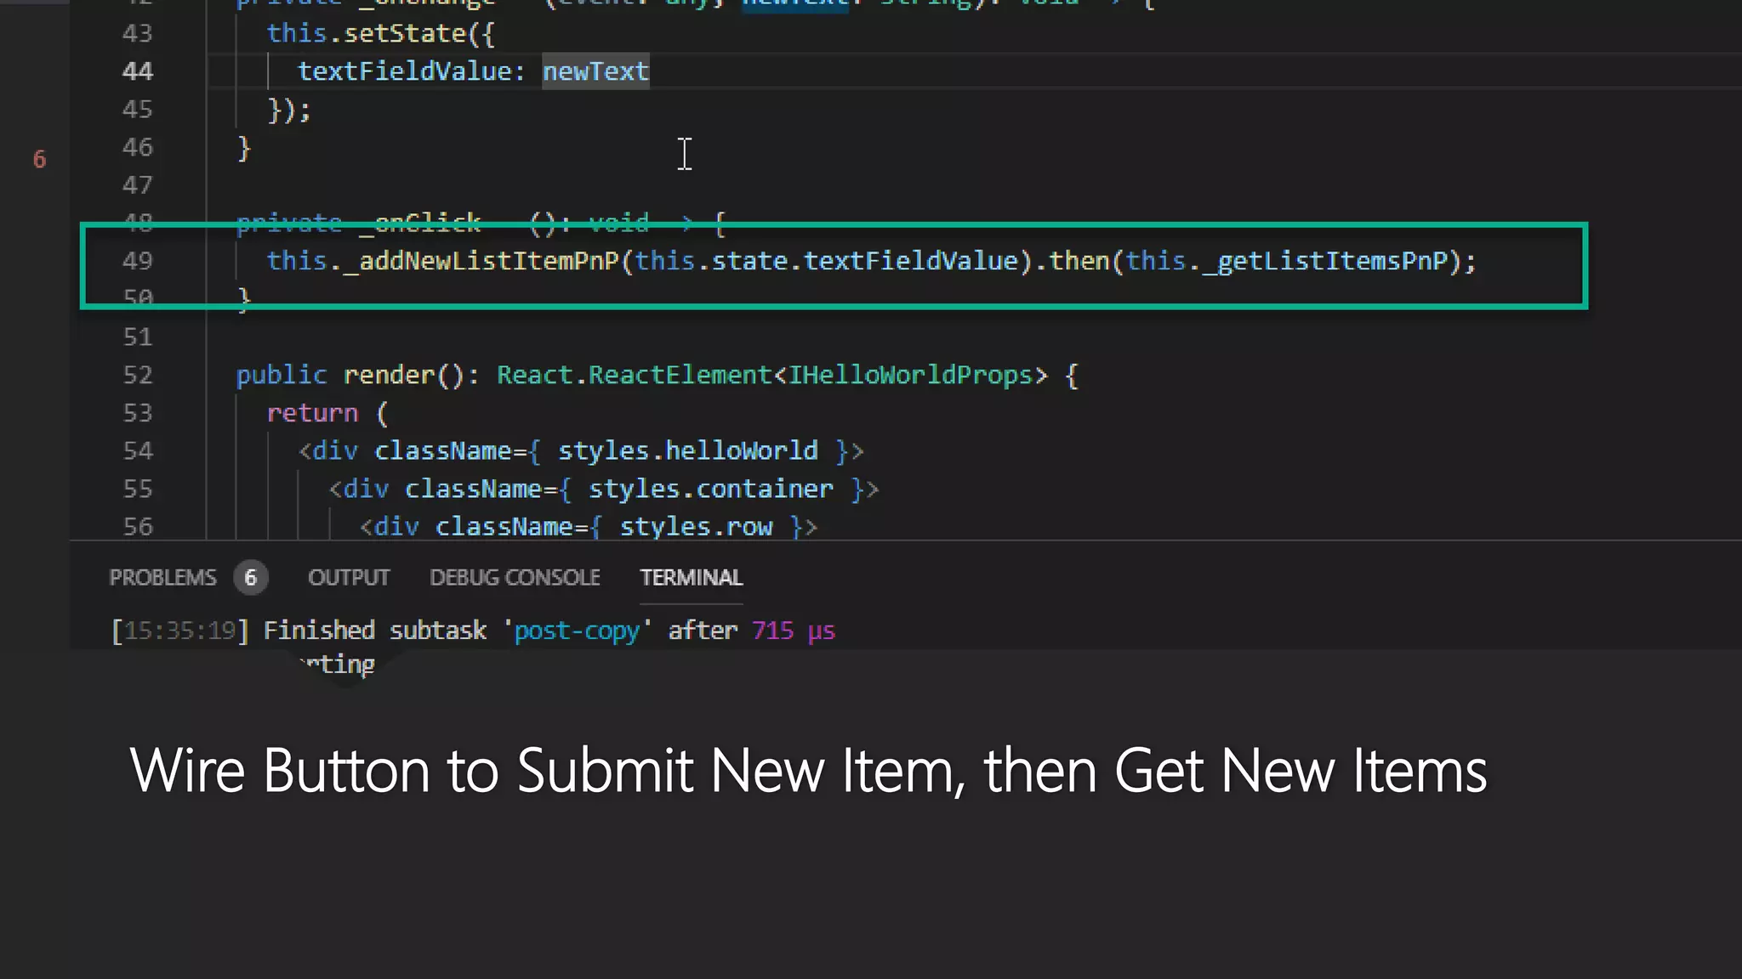Image resolution: width=1742 pixels, height=979 pixels.
Task: Click this.state.textFieldValue argument on line 49
Action: click(826, 261)
